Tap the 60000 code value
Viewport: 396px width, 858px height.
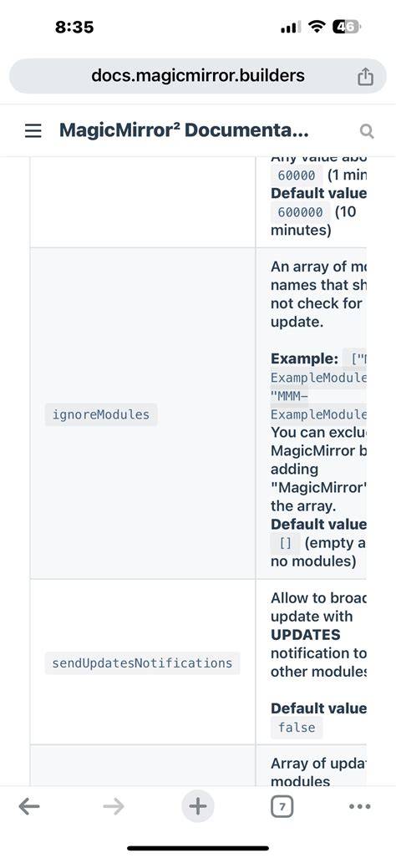click(297, 175)
